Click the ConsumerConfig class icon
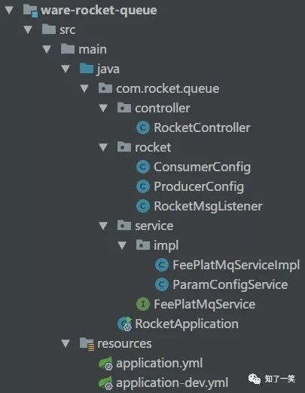Screen dimensions: 305x393 click(143, 167)
